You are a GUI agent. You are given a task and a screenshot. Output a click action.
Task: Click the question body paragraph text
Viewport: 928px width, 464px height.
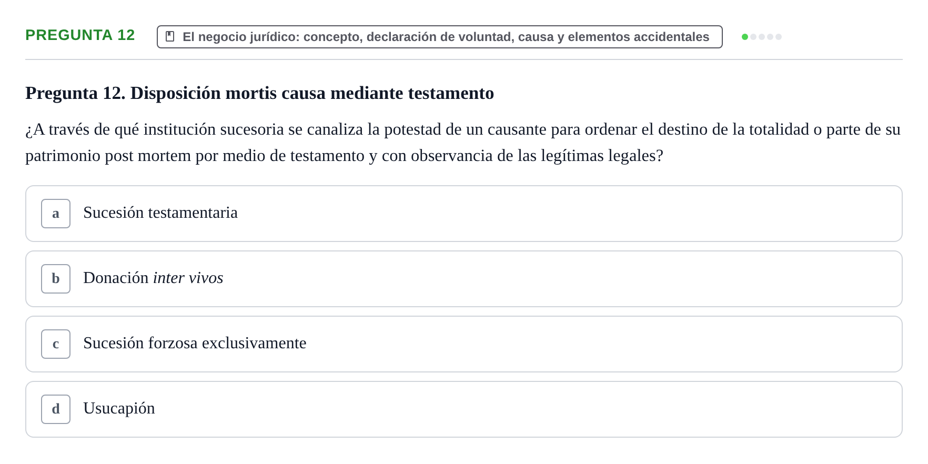click(463, 143)
